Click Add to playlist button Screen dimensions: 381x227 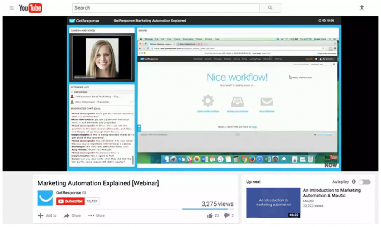pos(47,215)
